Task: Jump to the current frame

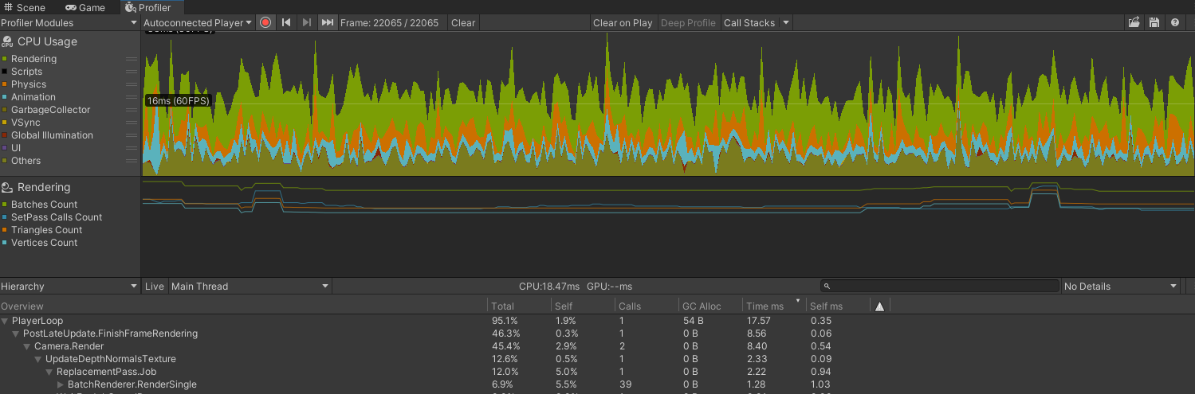Action: click(x=328, y=23)
